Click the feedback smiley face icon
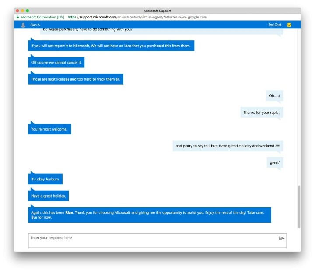The image size is (315, 272). 289,25
